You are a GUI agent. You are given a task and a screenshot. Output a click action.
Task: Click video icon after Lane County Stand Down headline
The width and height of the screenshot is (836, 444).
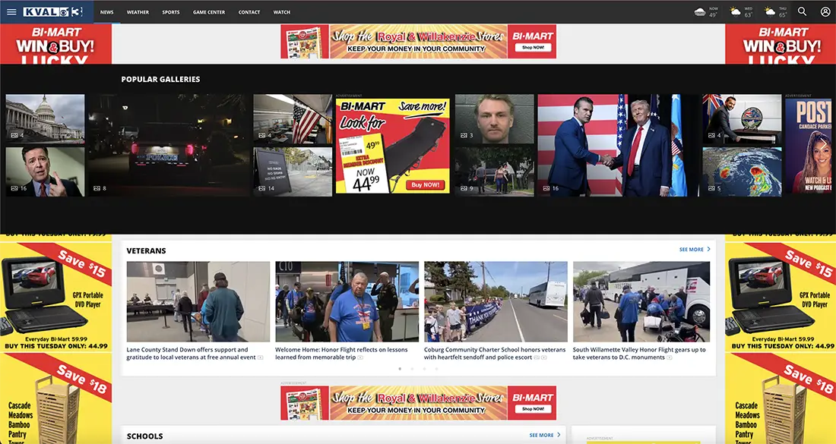point(260,357)
